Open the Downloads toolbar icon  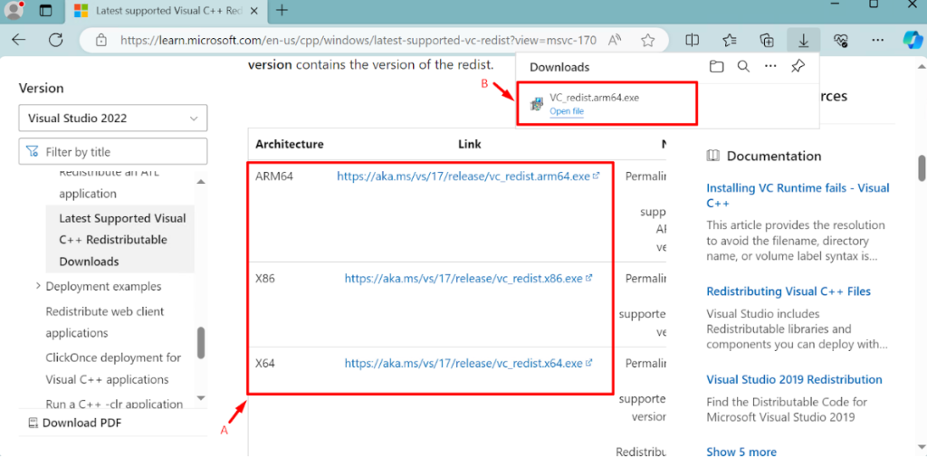[x=802, y=40]
